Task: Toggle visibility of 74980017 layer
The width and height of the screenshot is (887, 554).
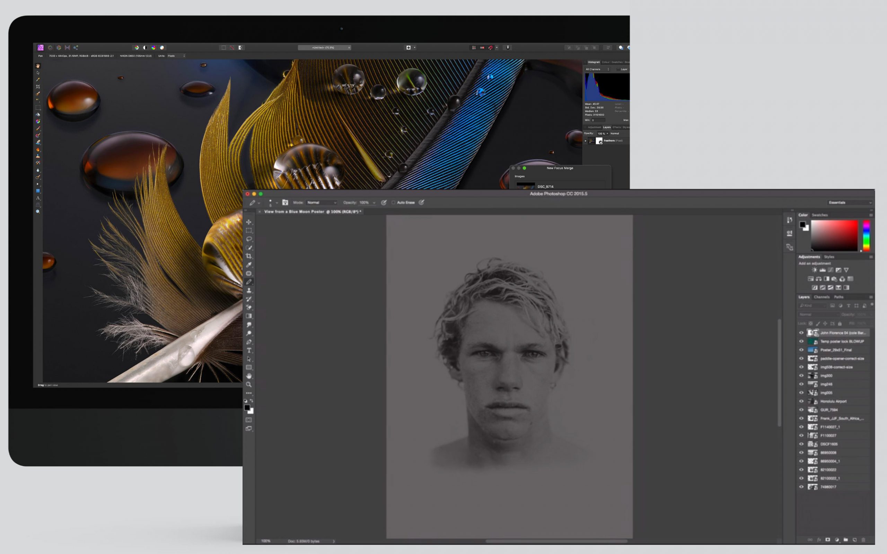Action: (x=801, y=487)
